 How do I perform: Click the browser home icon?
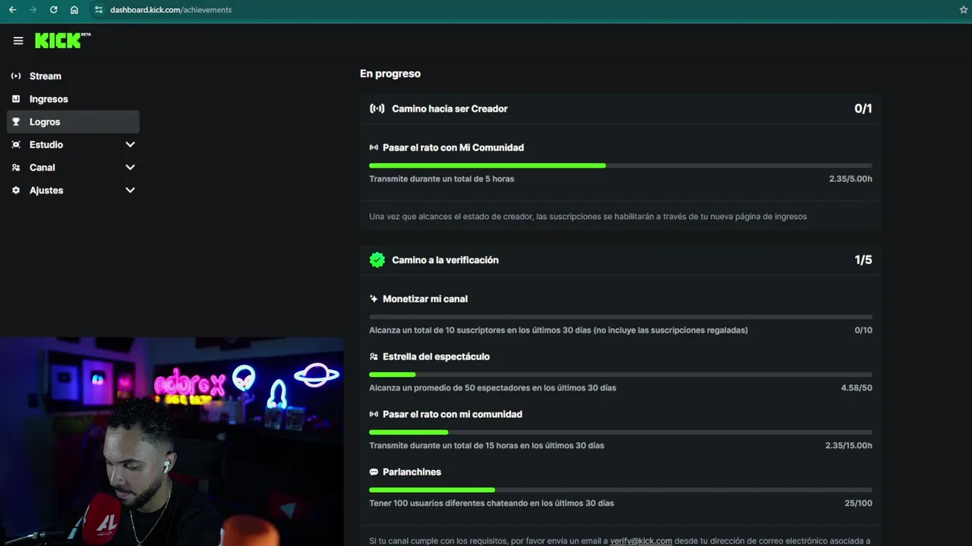point(74,10)
